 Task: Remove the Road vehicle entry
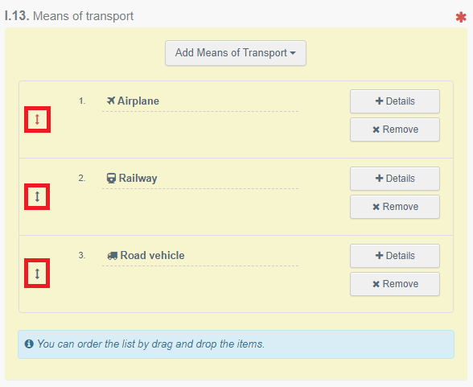395,284
